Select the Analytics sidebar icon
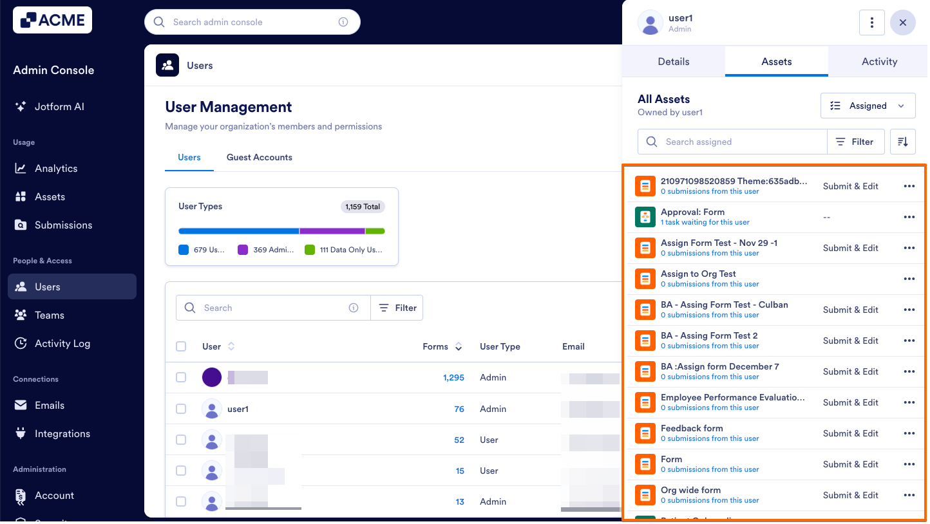930x524 pixels. click(21, 168)
